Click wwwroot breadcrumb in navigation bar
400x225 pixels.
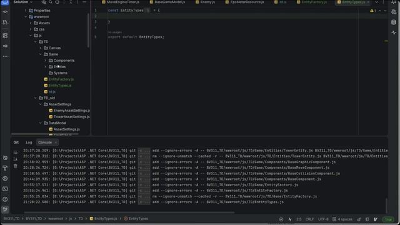coord(56,219)
